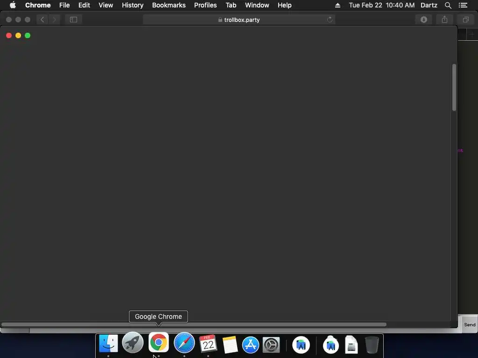
Task: Open the document file in the dock
Action: click(x=351, y=344)
